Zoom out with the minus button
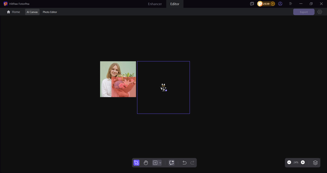 [289, 162]
